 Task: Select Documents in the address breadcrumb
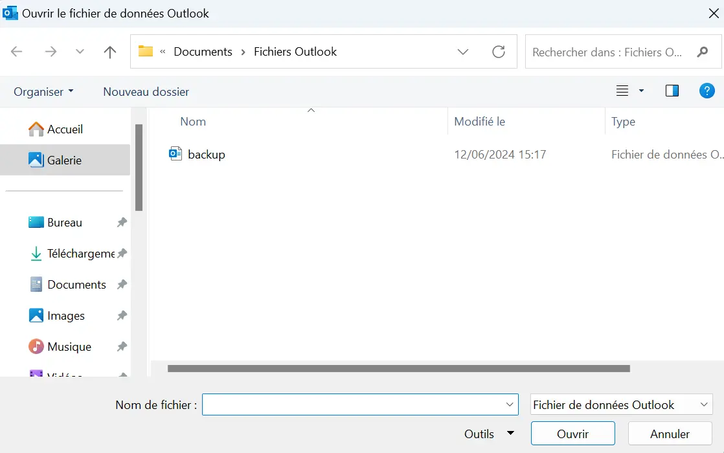point(203,52)
